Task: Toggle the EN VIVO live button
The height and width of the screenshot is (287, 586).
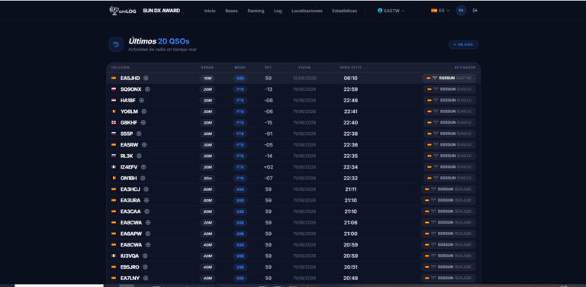Action: (x=463, y=44)
